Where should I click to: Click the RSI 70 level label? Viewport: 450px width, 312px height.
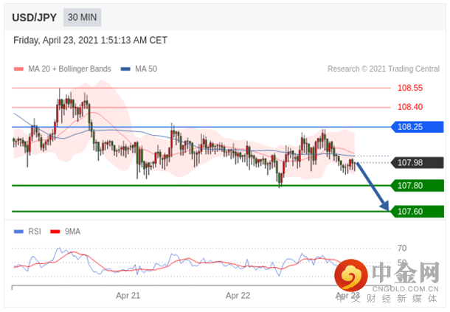pos(402,249)
